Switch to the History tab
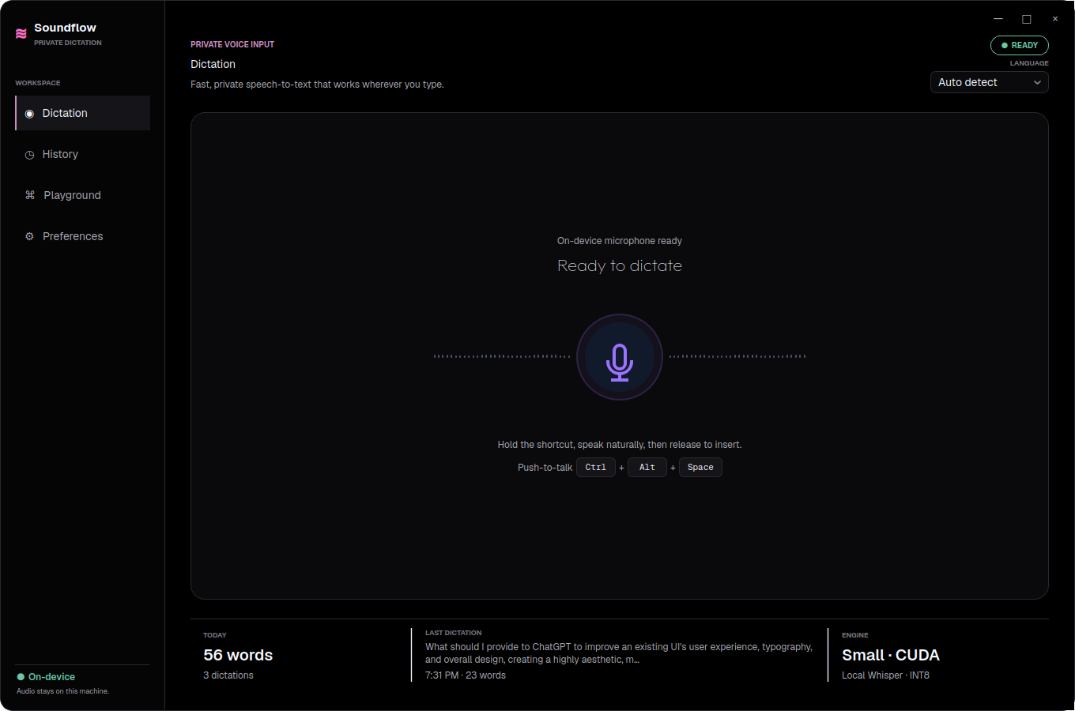Screen dimensions: 1075x711 pos(83,154)
